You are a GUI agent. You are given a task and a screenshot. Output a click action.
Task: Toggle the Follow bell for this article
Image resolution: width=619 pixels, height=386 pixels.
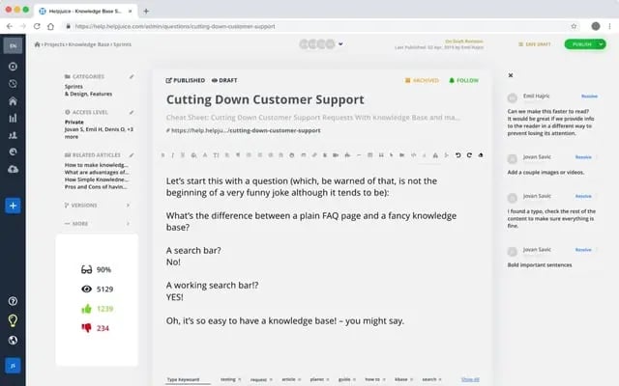coord(463,81)
